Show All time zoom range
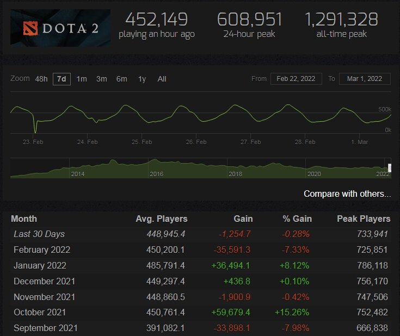 162,79
